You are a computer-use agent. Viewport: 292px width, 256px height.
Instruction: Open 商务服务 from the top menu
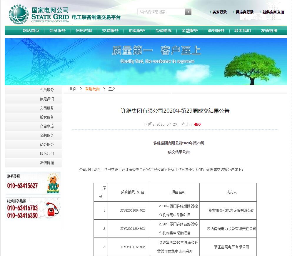point(216,31)
